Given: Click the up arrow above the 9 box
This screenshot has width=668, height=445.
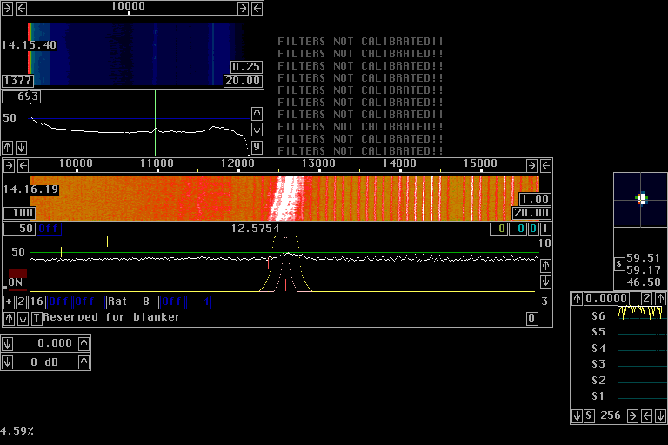Looking at the screenshot, I should (257, 114).
